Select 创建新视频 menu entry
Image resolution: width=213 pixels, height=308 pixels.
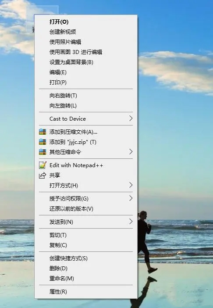point(63,32)
